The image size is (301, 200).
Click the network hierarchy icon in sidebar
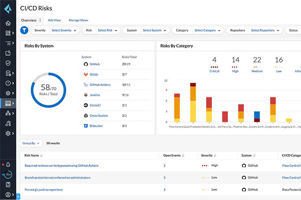click(x=8, y=113)
